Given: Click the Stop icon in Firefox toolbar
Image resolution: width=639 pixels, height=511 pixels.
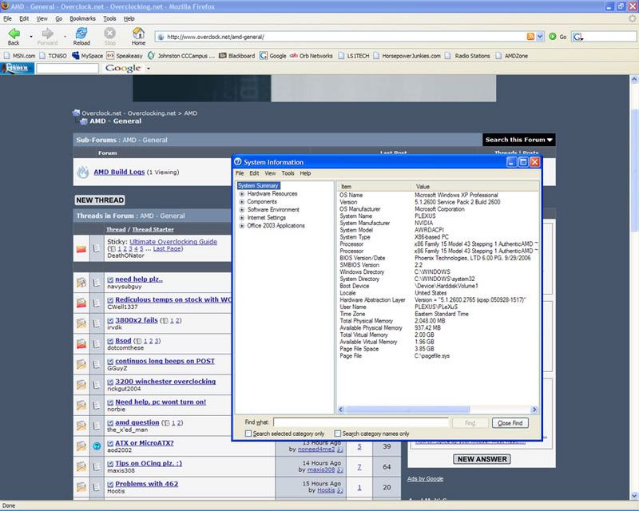Looking at the screenshot, I should (109, 33).
